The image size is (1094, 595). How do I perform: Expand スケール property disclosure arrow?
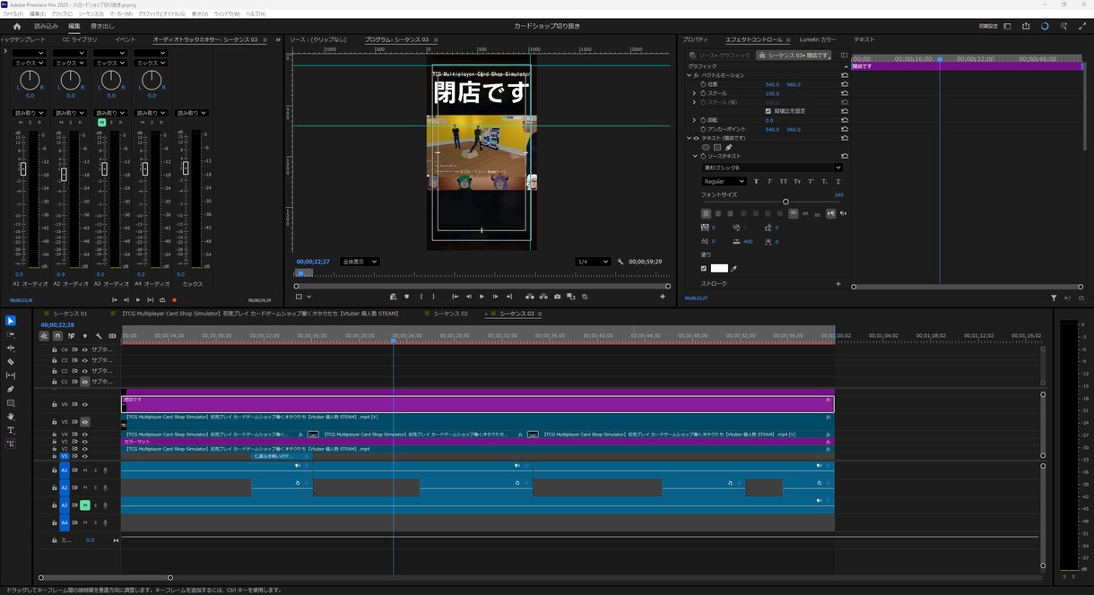[694, 93]
